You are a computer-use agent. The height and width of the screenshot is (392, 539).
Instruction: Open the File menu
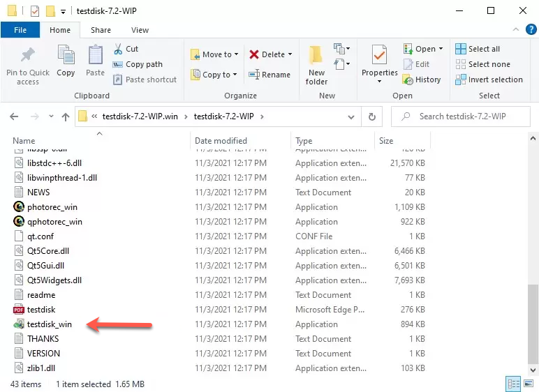[20, 30]
